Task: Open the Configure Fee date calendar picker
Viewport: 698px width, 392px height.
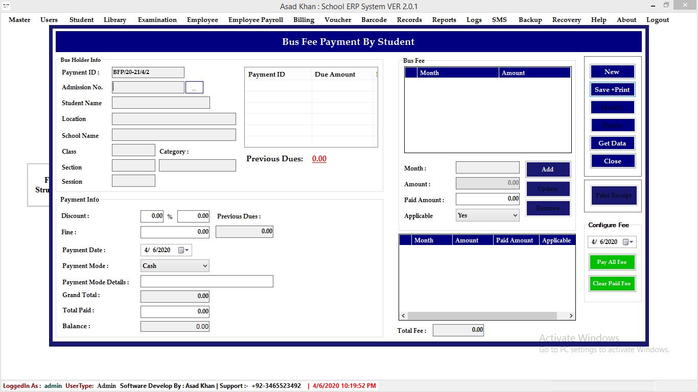Action: click(627, 242)
